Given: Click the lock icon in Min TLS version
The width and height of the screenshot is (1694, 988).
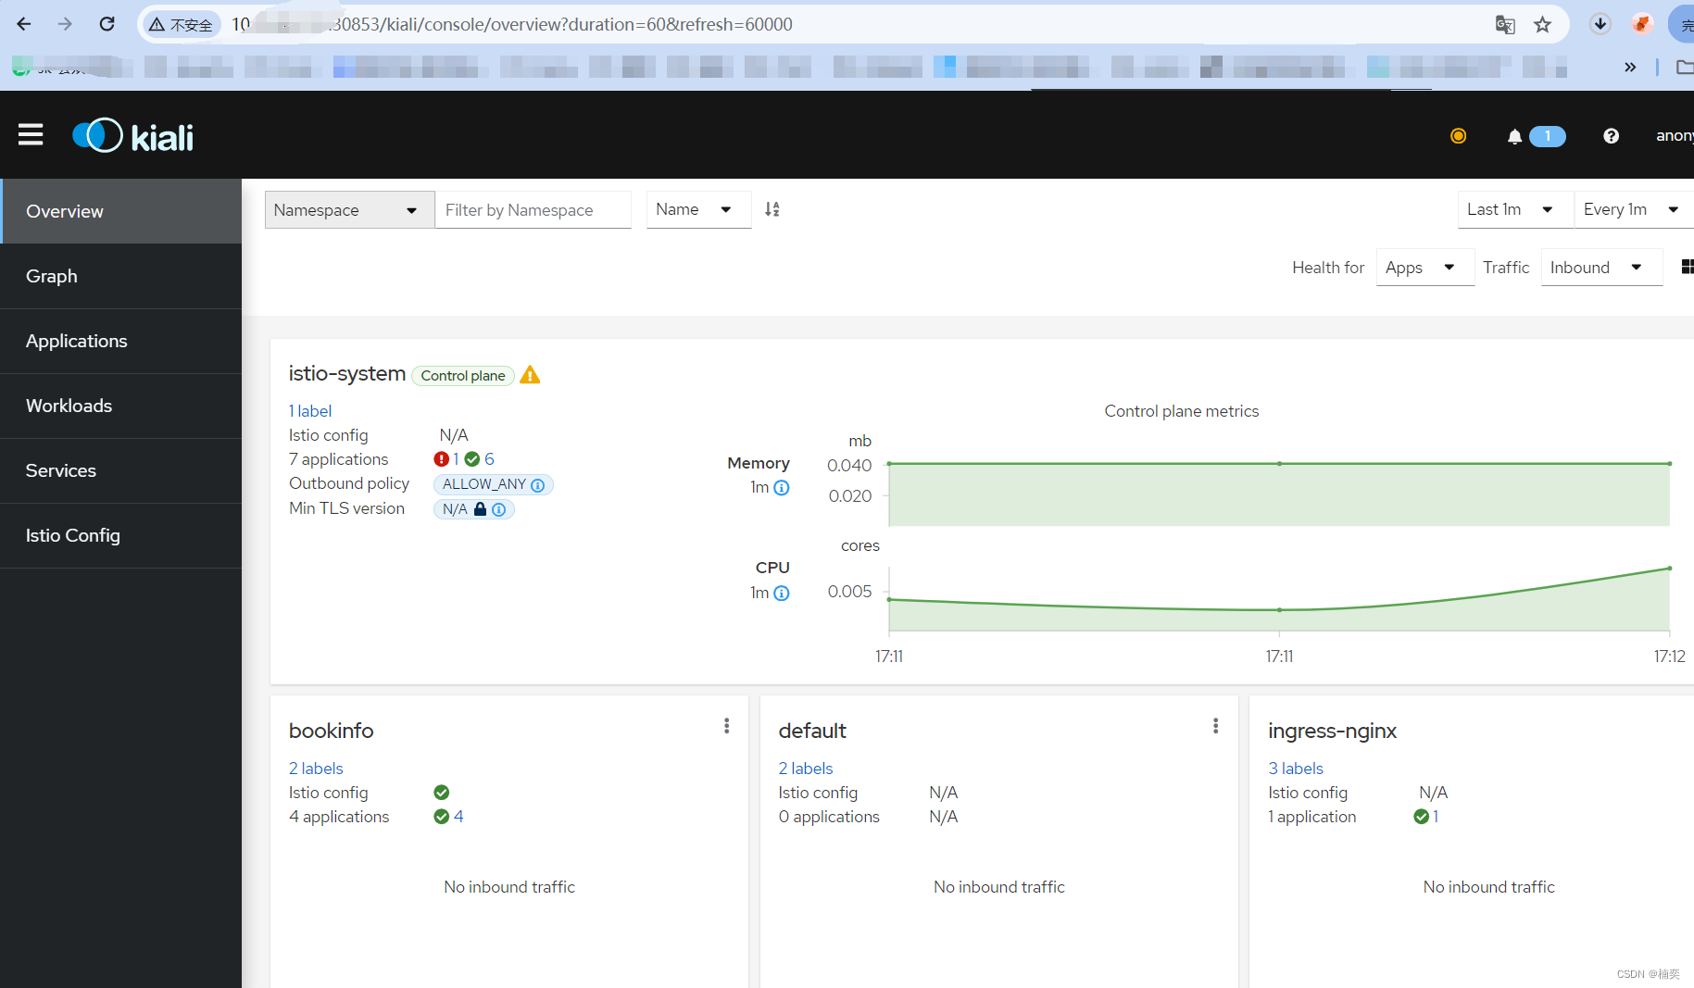Looking at the screenshot, I should [x=480, y=509].
